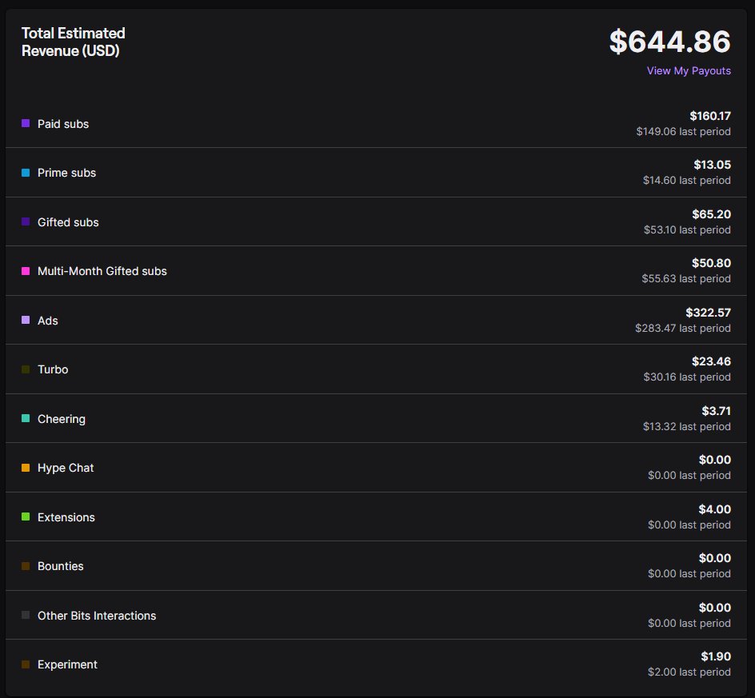
Task: Click the lavender Ads color swatch
Action: (26, 320)
